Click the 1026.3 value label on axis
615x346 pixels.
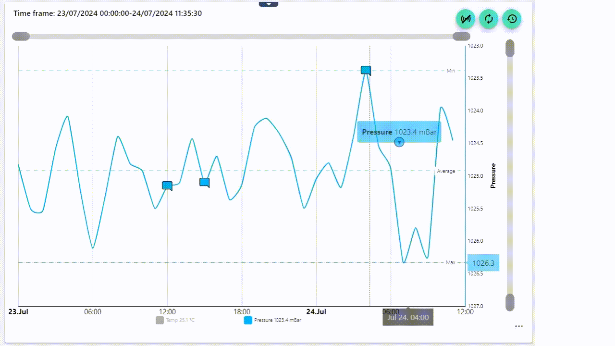(x=483, y=263)
